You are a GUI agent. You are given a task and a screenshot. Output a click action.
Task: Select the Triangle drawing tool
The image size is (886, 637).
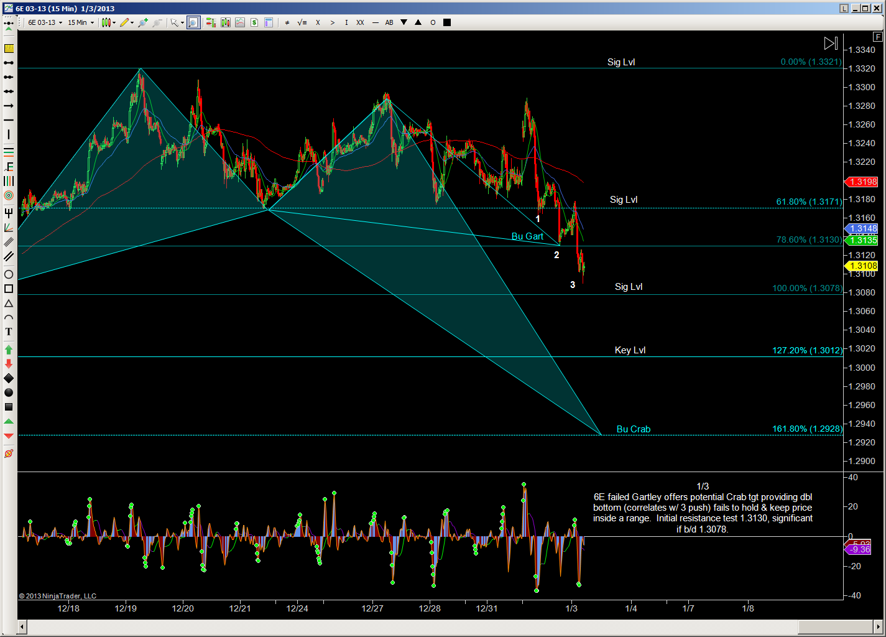[x=9, y=304]
